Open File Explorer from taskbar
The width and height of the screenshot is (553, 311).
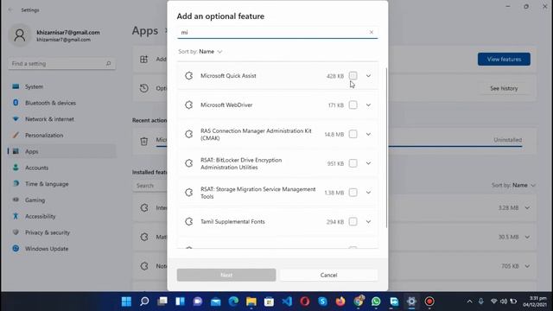point(251,301)
